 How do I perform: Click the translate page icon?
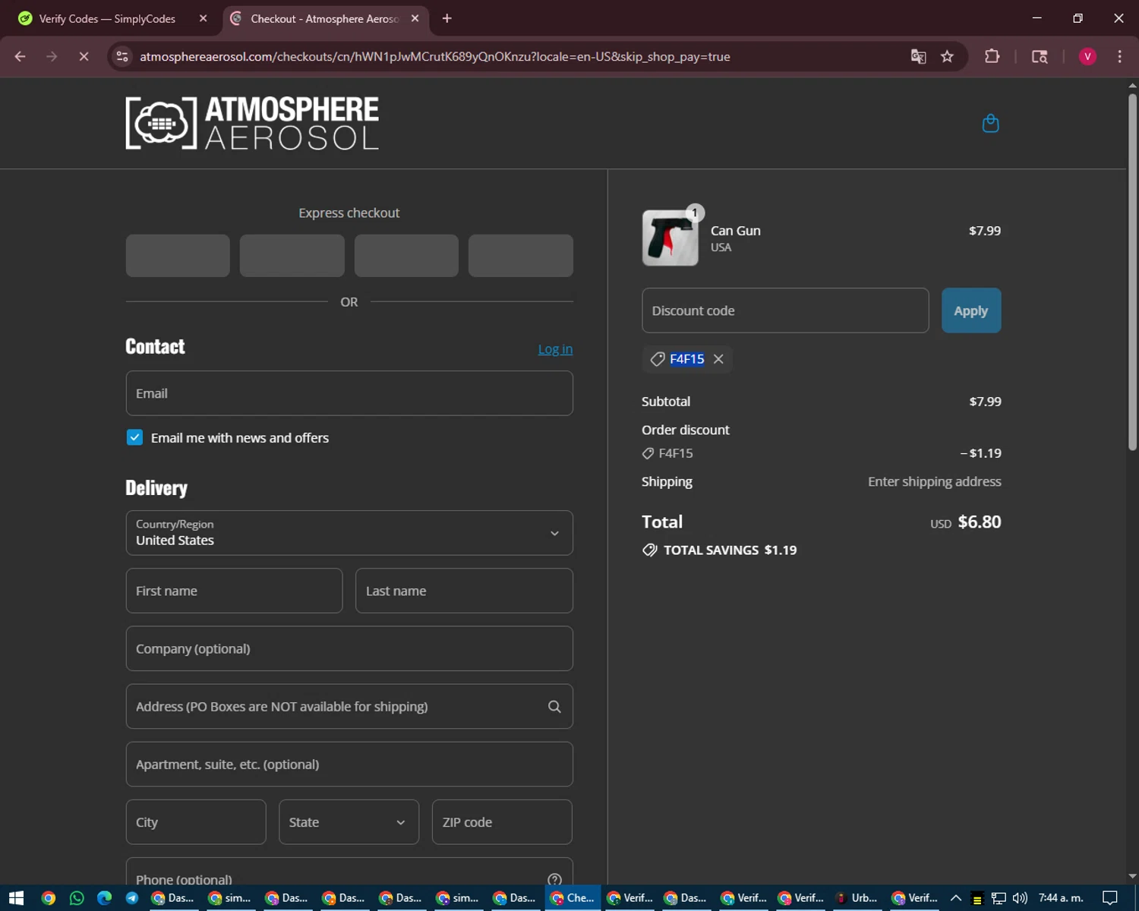pos(918,56)
